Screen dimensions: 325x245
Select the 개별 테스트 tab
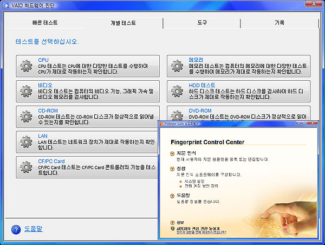coord(123,23)
